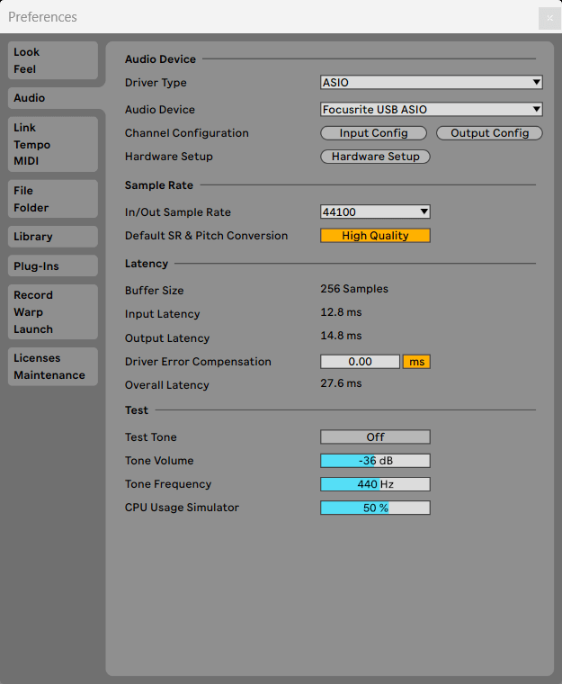Image resolution: width=562 pixels, height=684 pixels.
Task: Click the Input Config button
Action: tap(373, 133)
